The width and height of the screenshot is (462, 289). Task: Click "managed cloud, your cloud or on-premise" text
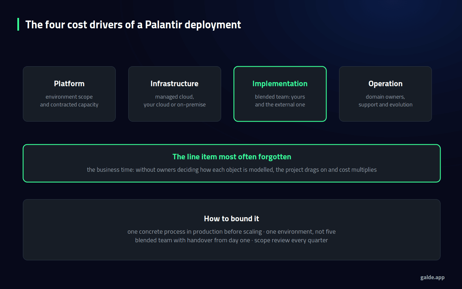(x=175, y=101)
